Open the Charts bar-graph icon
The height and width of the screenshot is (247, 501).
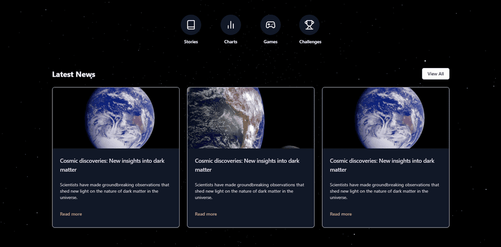click(231, 24)
